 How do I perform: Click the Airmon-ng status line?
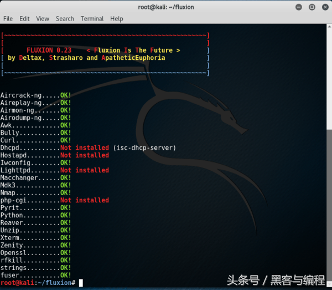pyautogui.click(x=35, y=110)
